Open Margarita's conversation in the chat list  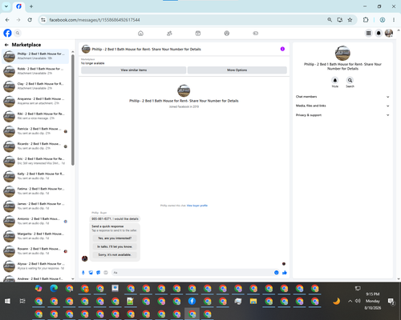[x=35, y=236]
